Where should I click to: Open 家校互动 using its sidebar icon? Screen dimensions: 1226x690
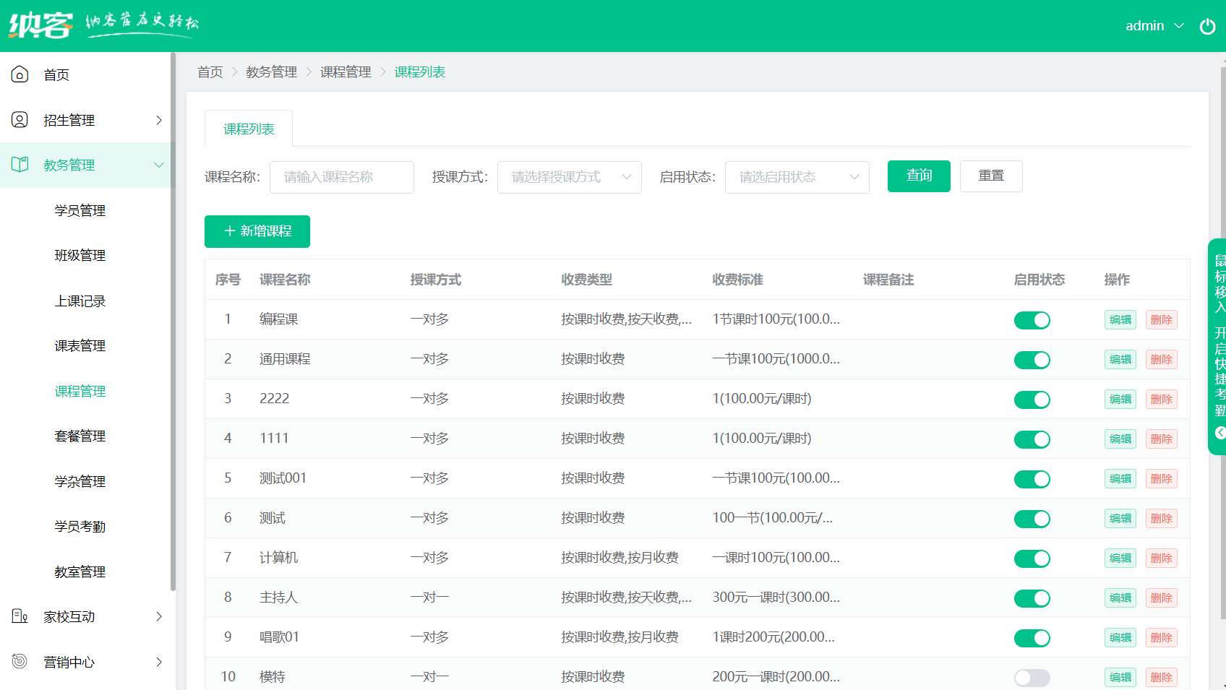click(20, 616)
